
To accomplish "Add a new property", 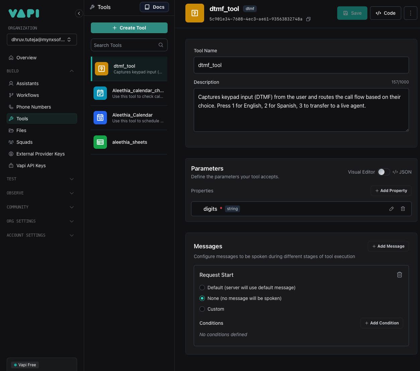I will 391,191.
